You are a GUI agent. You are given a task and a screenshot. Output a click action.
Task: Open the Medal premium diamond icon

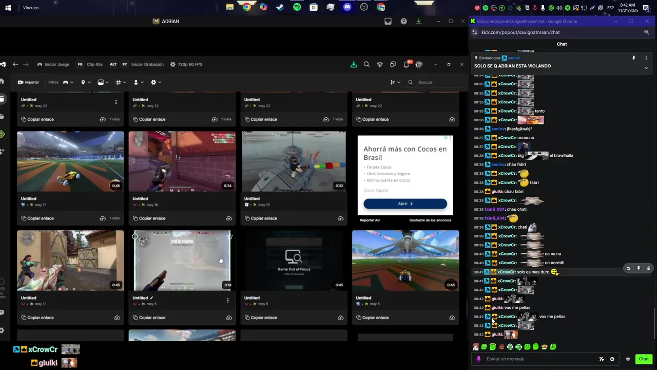pyautogui.click(x=380, y=64)
